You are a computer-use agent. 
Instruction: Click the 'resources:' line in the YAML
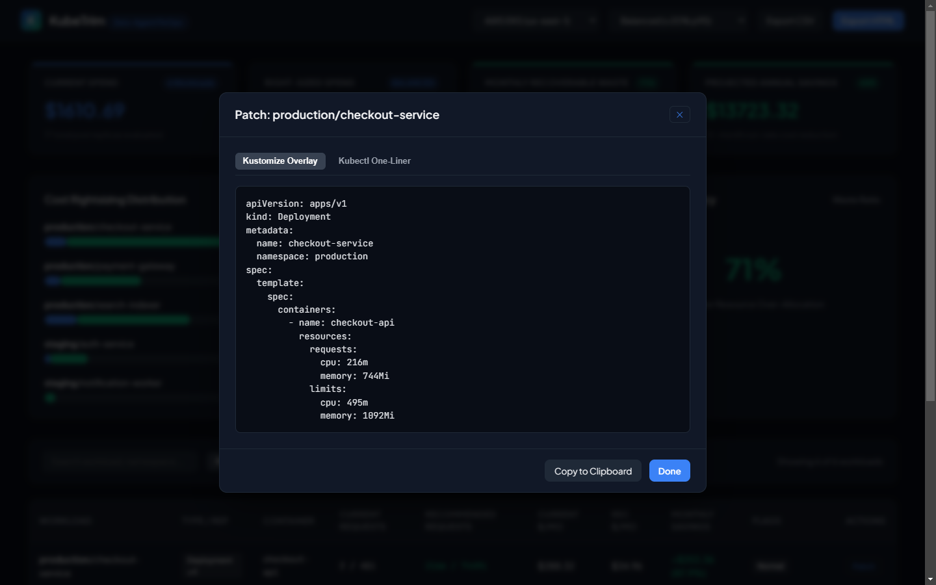pyautogui.click(x=325, y=336)
